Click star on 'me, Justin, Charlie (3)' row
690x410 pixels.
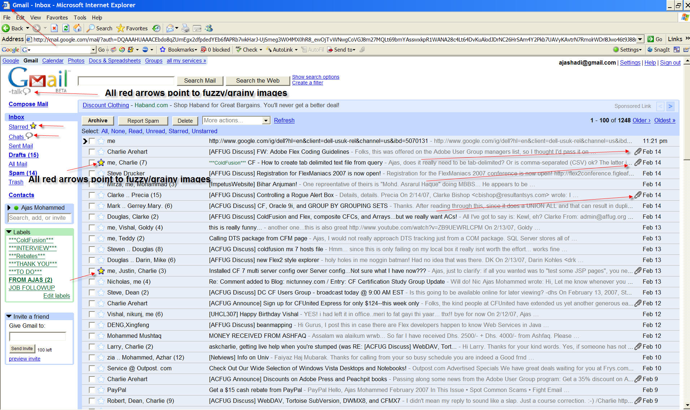point(101,271)
